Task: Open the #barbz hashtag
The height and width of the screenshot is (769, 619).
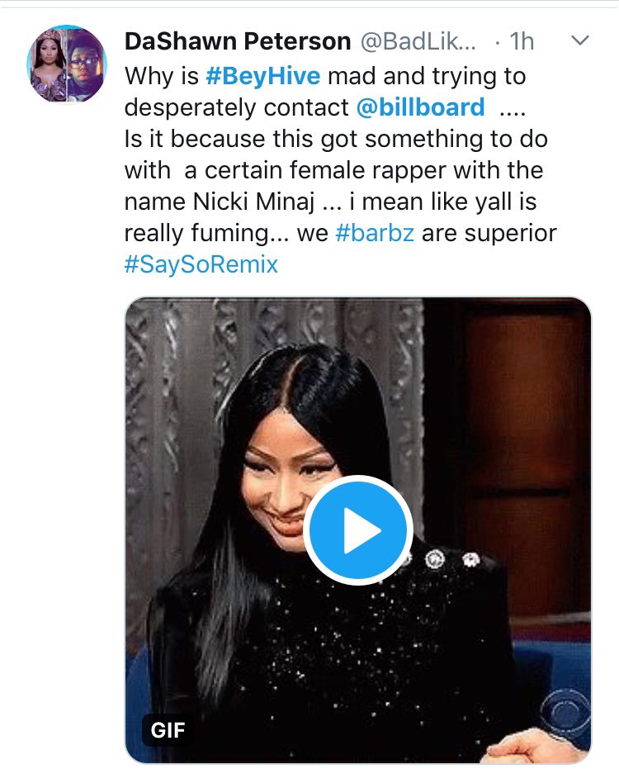Action: [376, 233]
